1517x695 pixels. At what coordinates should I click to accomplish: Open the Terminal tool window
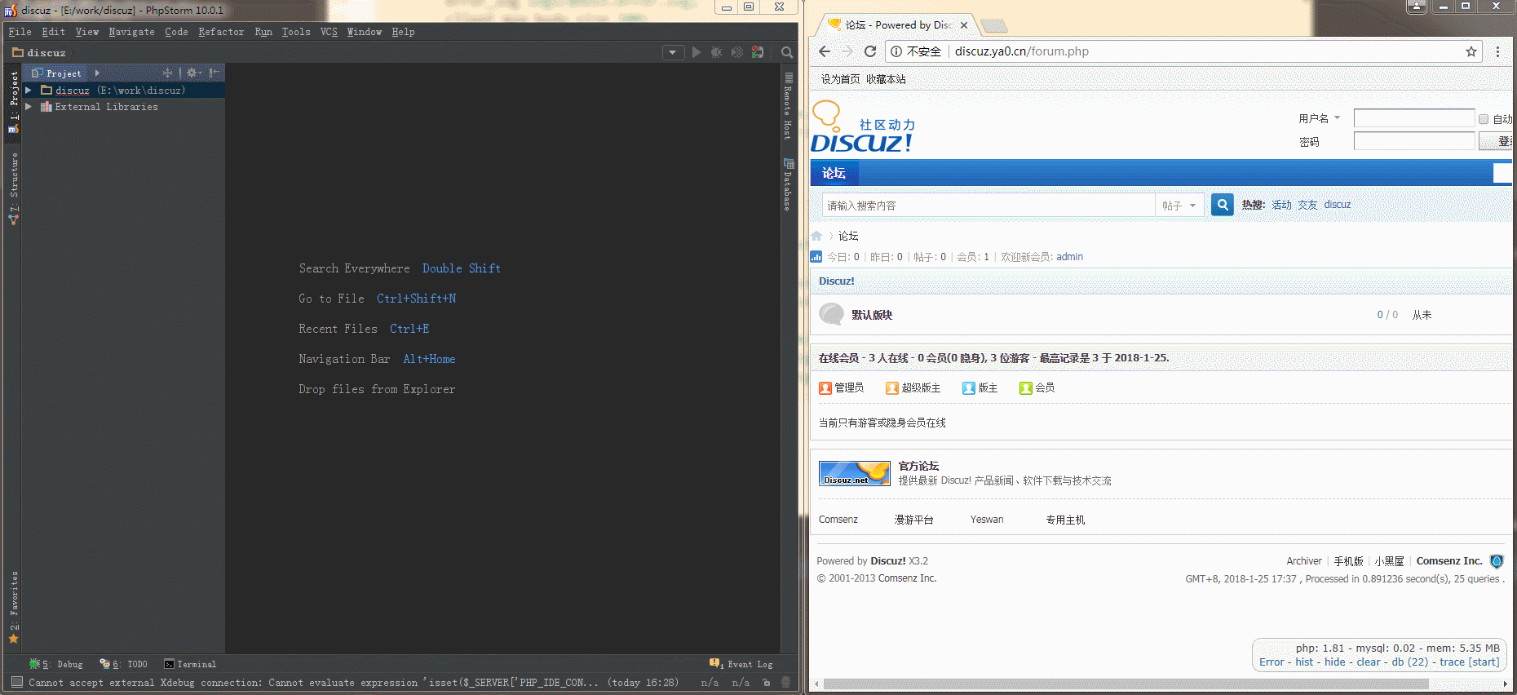point(190,664)
